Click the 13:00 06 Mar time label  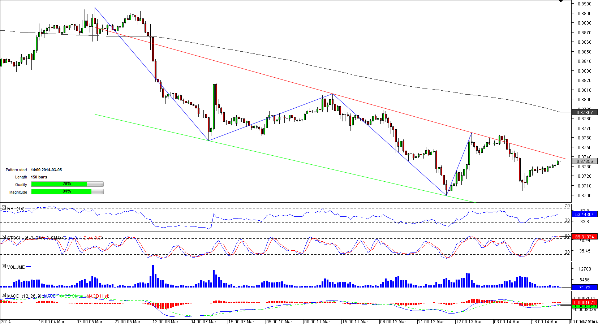tap(165, 321)
